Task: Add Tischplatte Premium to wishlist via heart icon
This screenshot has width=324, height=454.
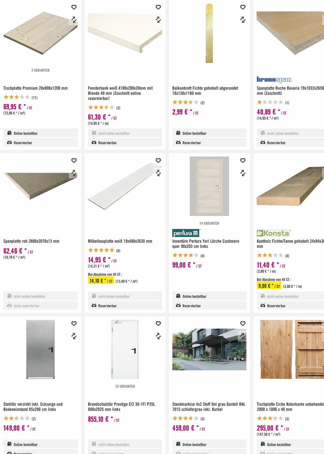Action: pyautogui.click(x=74, y=7)
